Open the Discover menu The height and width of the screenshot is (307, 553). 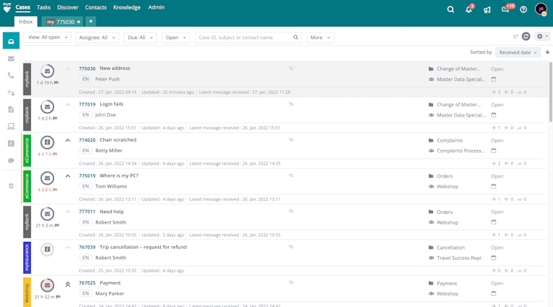[68, 7]
